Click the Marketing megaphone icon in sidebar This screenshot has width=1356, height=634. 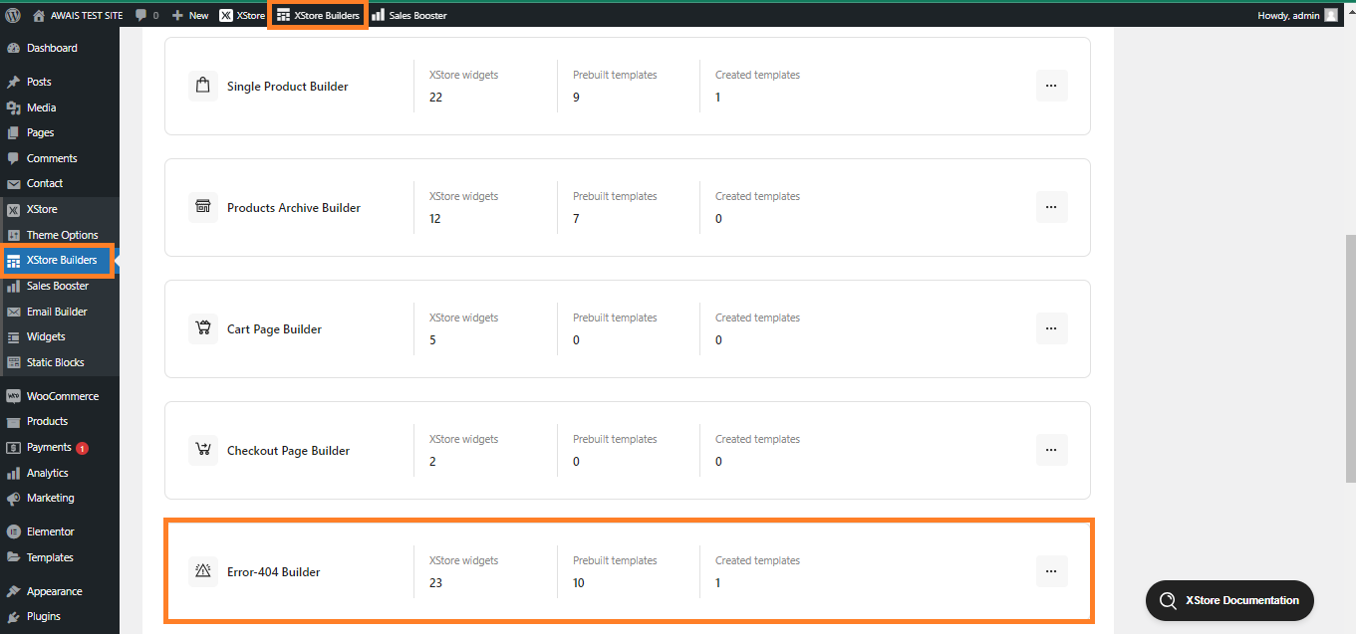(13, 498)
